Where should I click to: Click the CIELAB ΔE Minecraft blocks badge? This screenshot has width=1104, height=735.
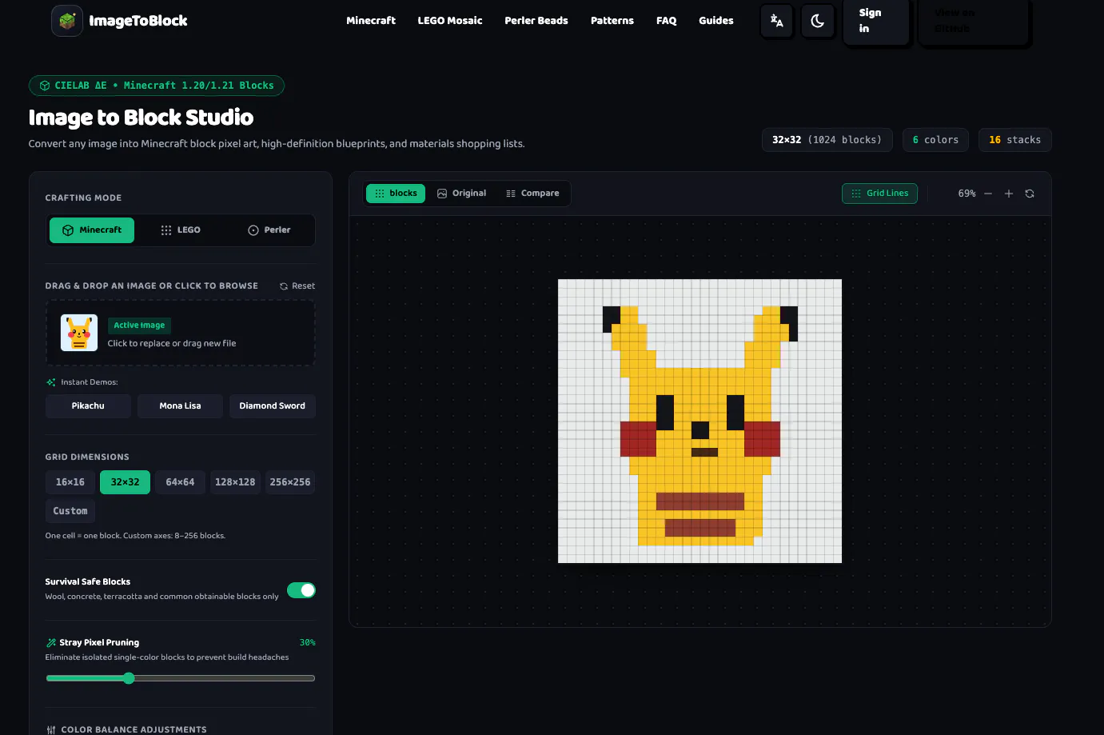157,86
